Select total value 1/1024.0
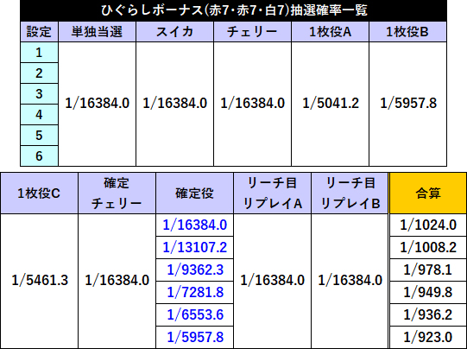Screen dimensions: 467x349 click(428, 225)
